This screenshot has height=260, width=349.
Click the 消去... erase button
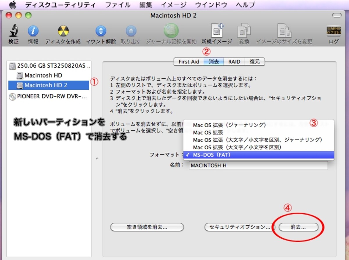click(x=298, y=227)
